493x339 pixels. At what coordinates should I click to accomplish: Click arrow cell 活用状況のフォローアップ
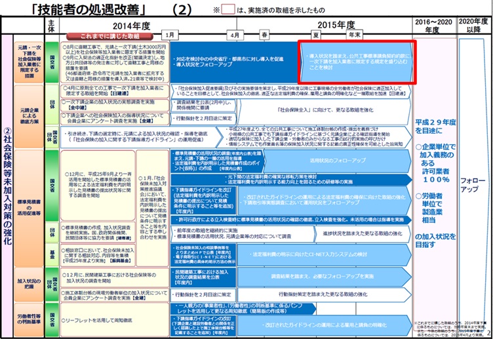click(x=337, y=161)
